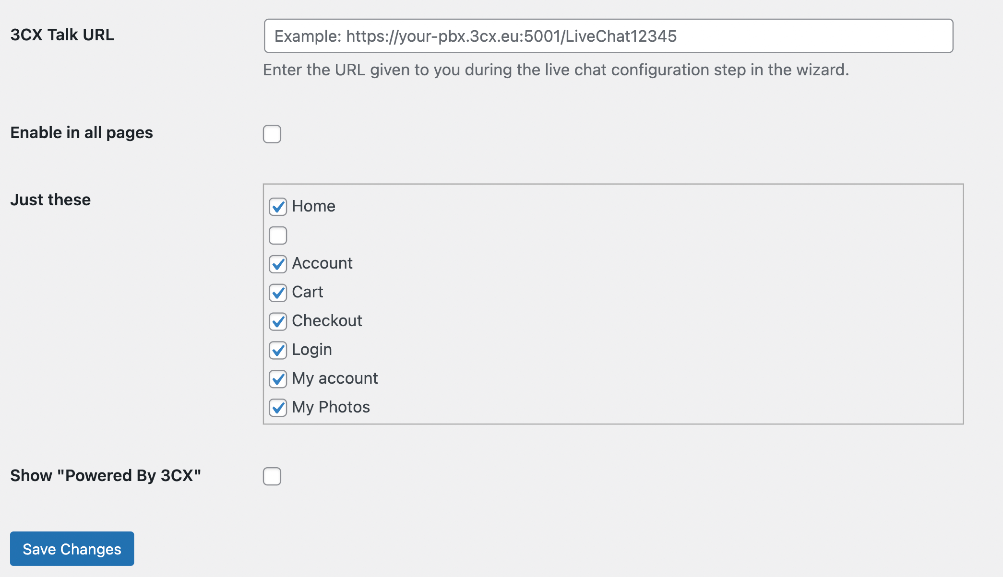Screen dimensions: 1003x577
Task: Click the Save Changes button
Action: point(72,549)
